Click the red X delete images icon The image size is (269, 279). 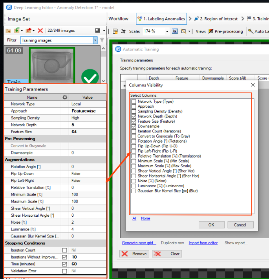[40, 31]
